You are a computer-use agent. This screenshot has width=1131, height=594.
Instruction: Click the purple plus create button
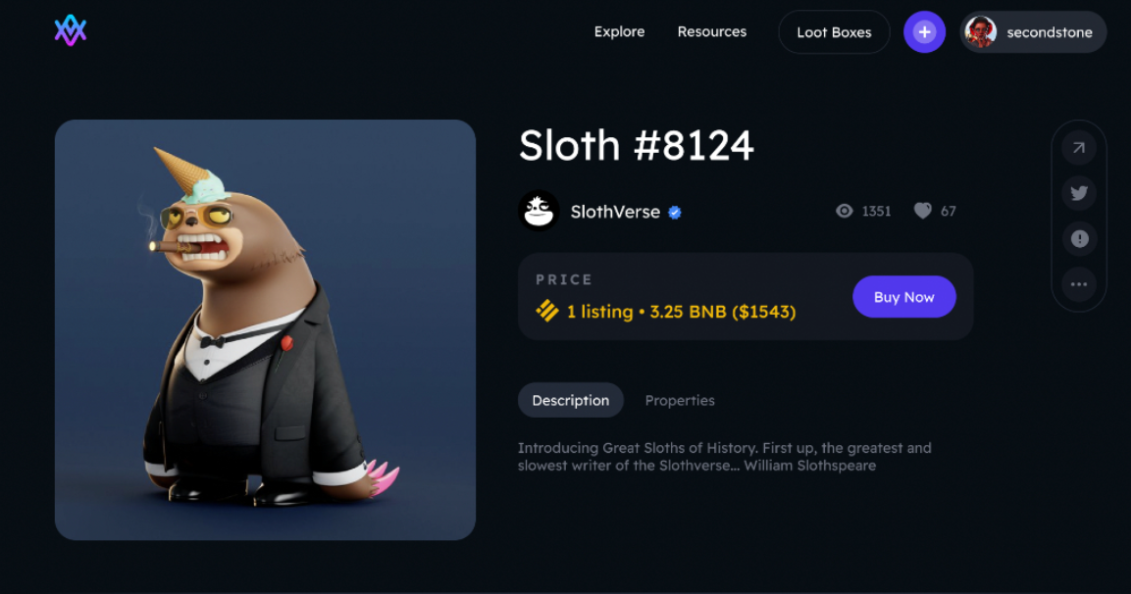tap(924, 31)
